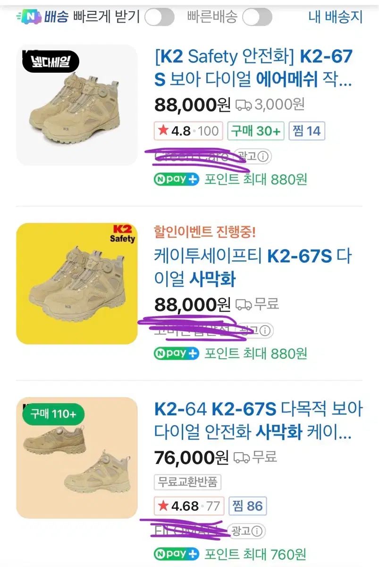
Task: Click the 무료교환반품 tag
Action: (187, 482)
